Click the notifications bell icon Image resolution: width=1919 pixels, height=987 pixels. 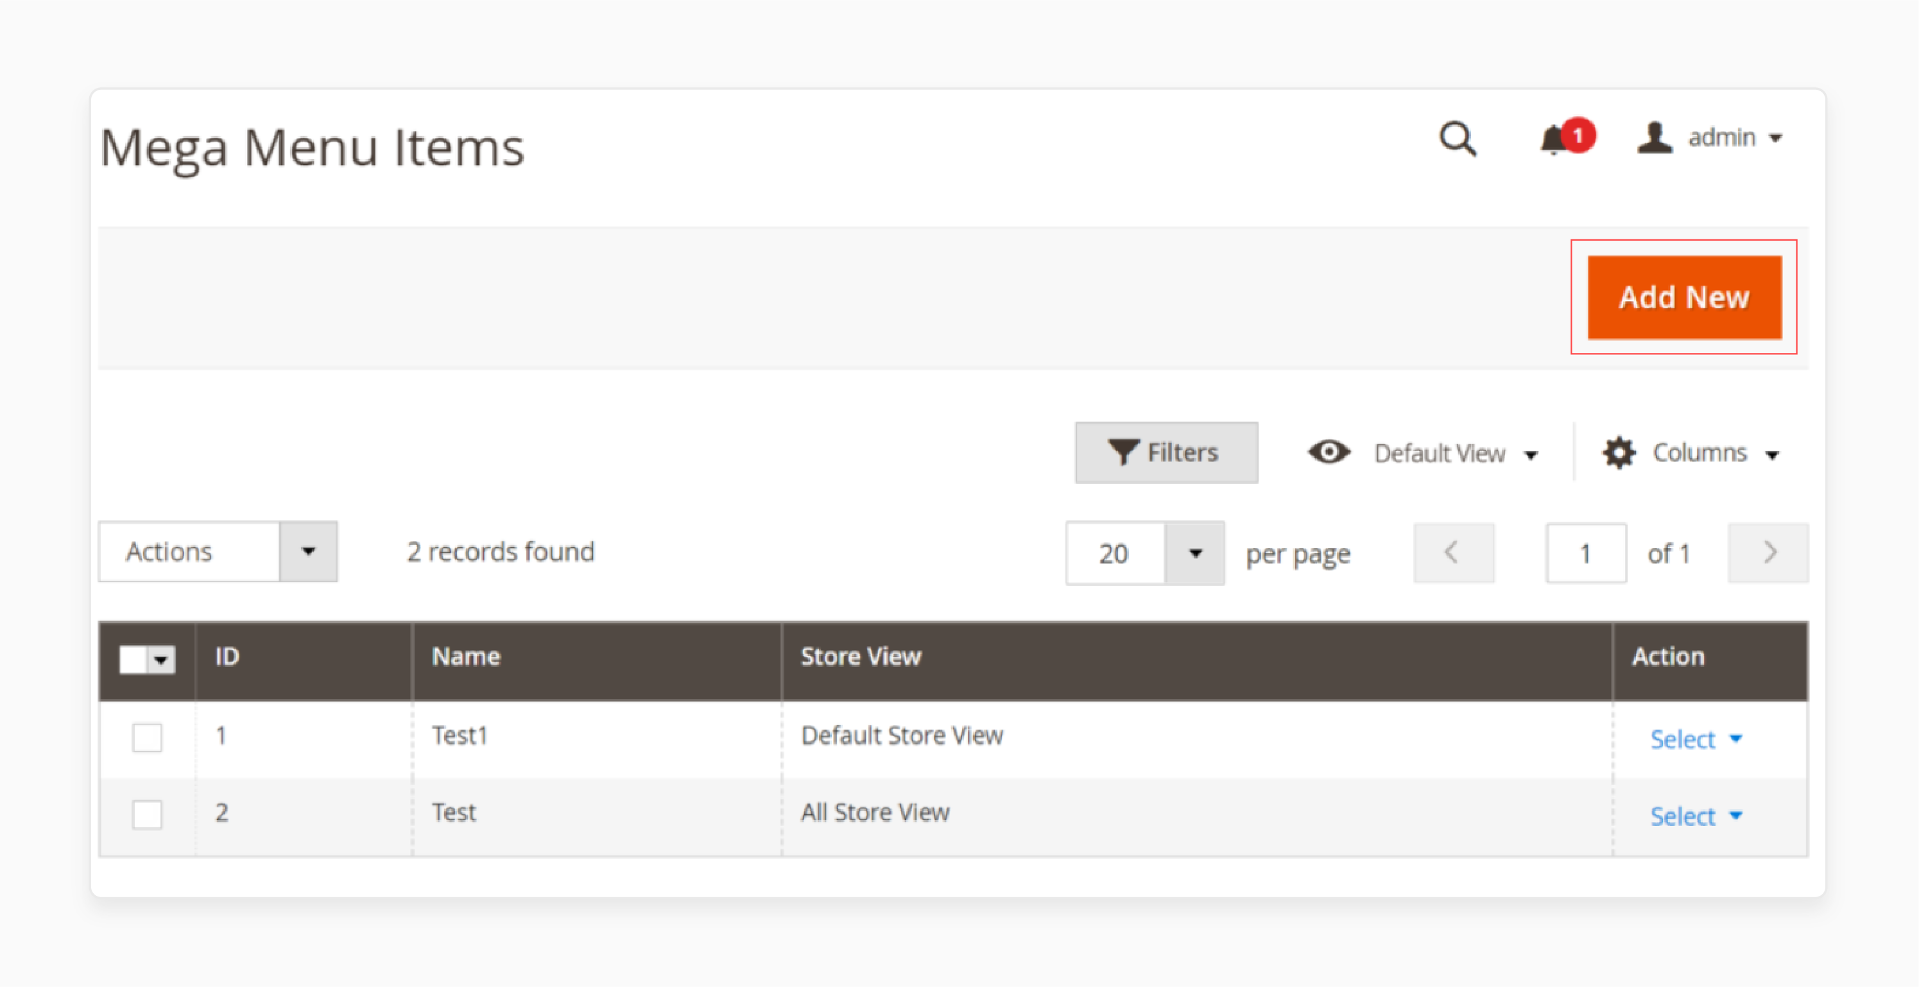(1551, 139)
